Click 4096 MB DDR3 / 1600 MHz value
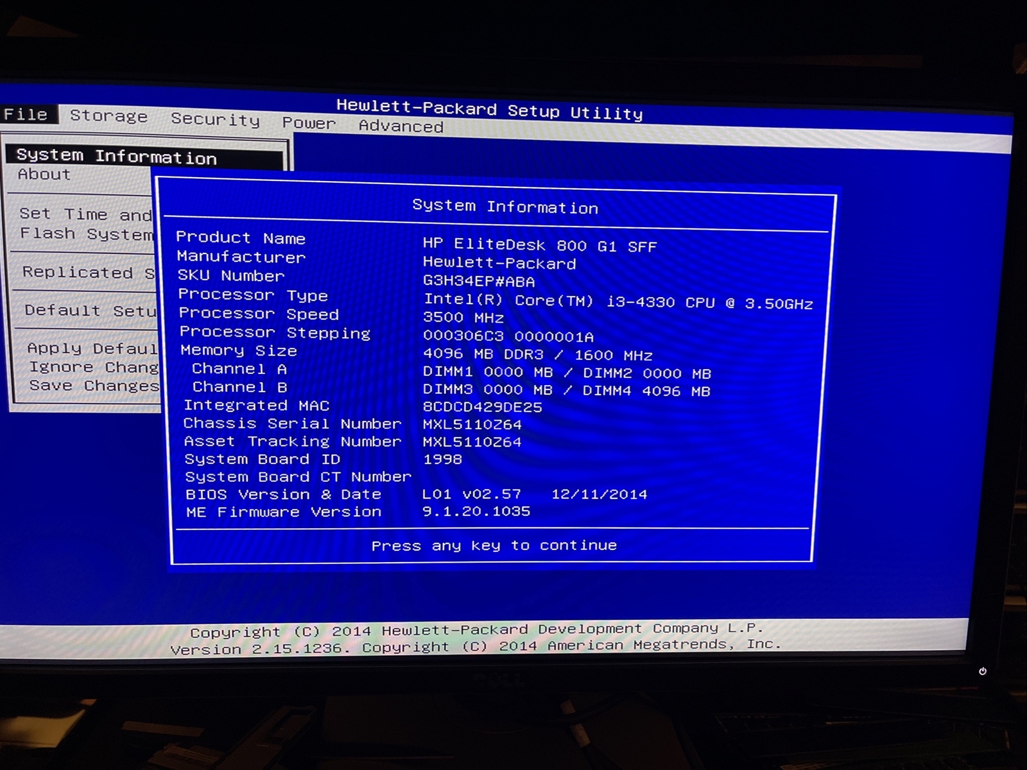The width and height of the screenshot is (1027, 770). tap(538, 354)
